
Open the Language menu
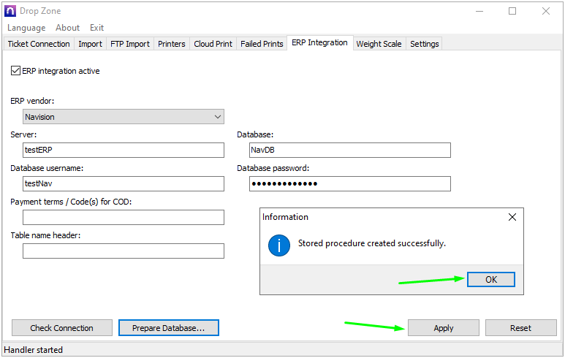coord(26,28)
